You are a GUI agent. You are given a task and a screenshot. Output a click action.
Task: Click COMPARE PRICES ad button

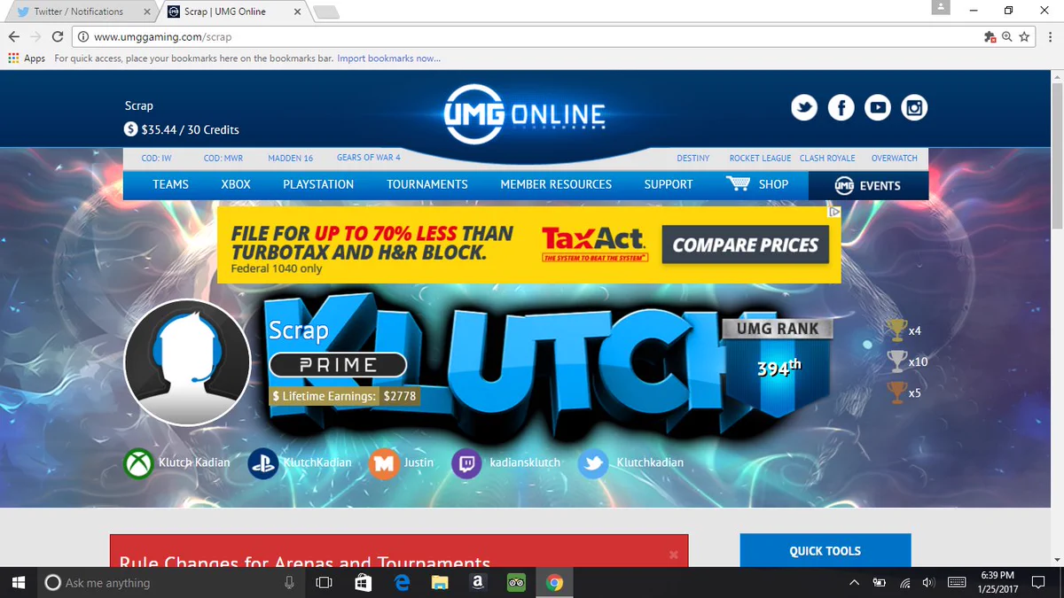[746, 245]
